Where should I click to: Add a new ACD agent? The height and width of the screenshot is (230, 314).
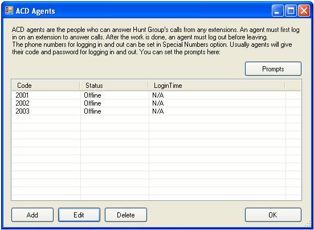tap(32, 215)
